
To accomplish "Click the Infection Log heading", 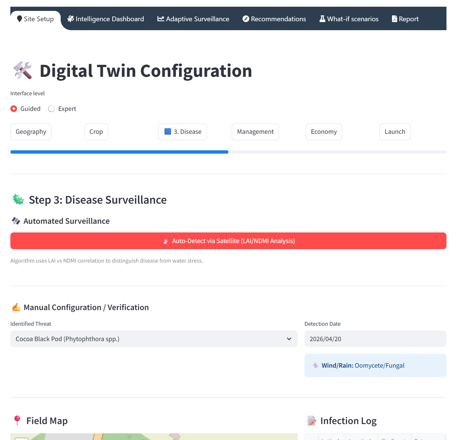I will click(348, 421).
